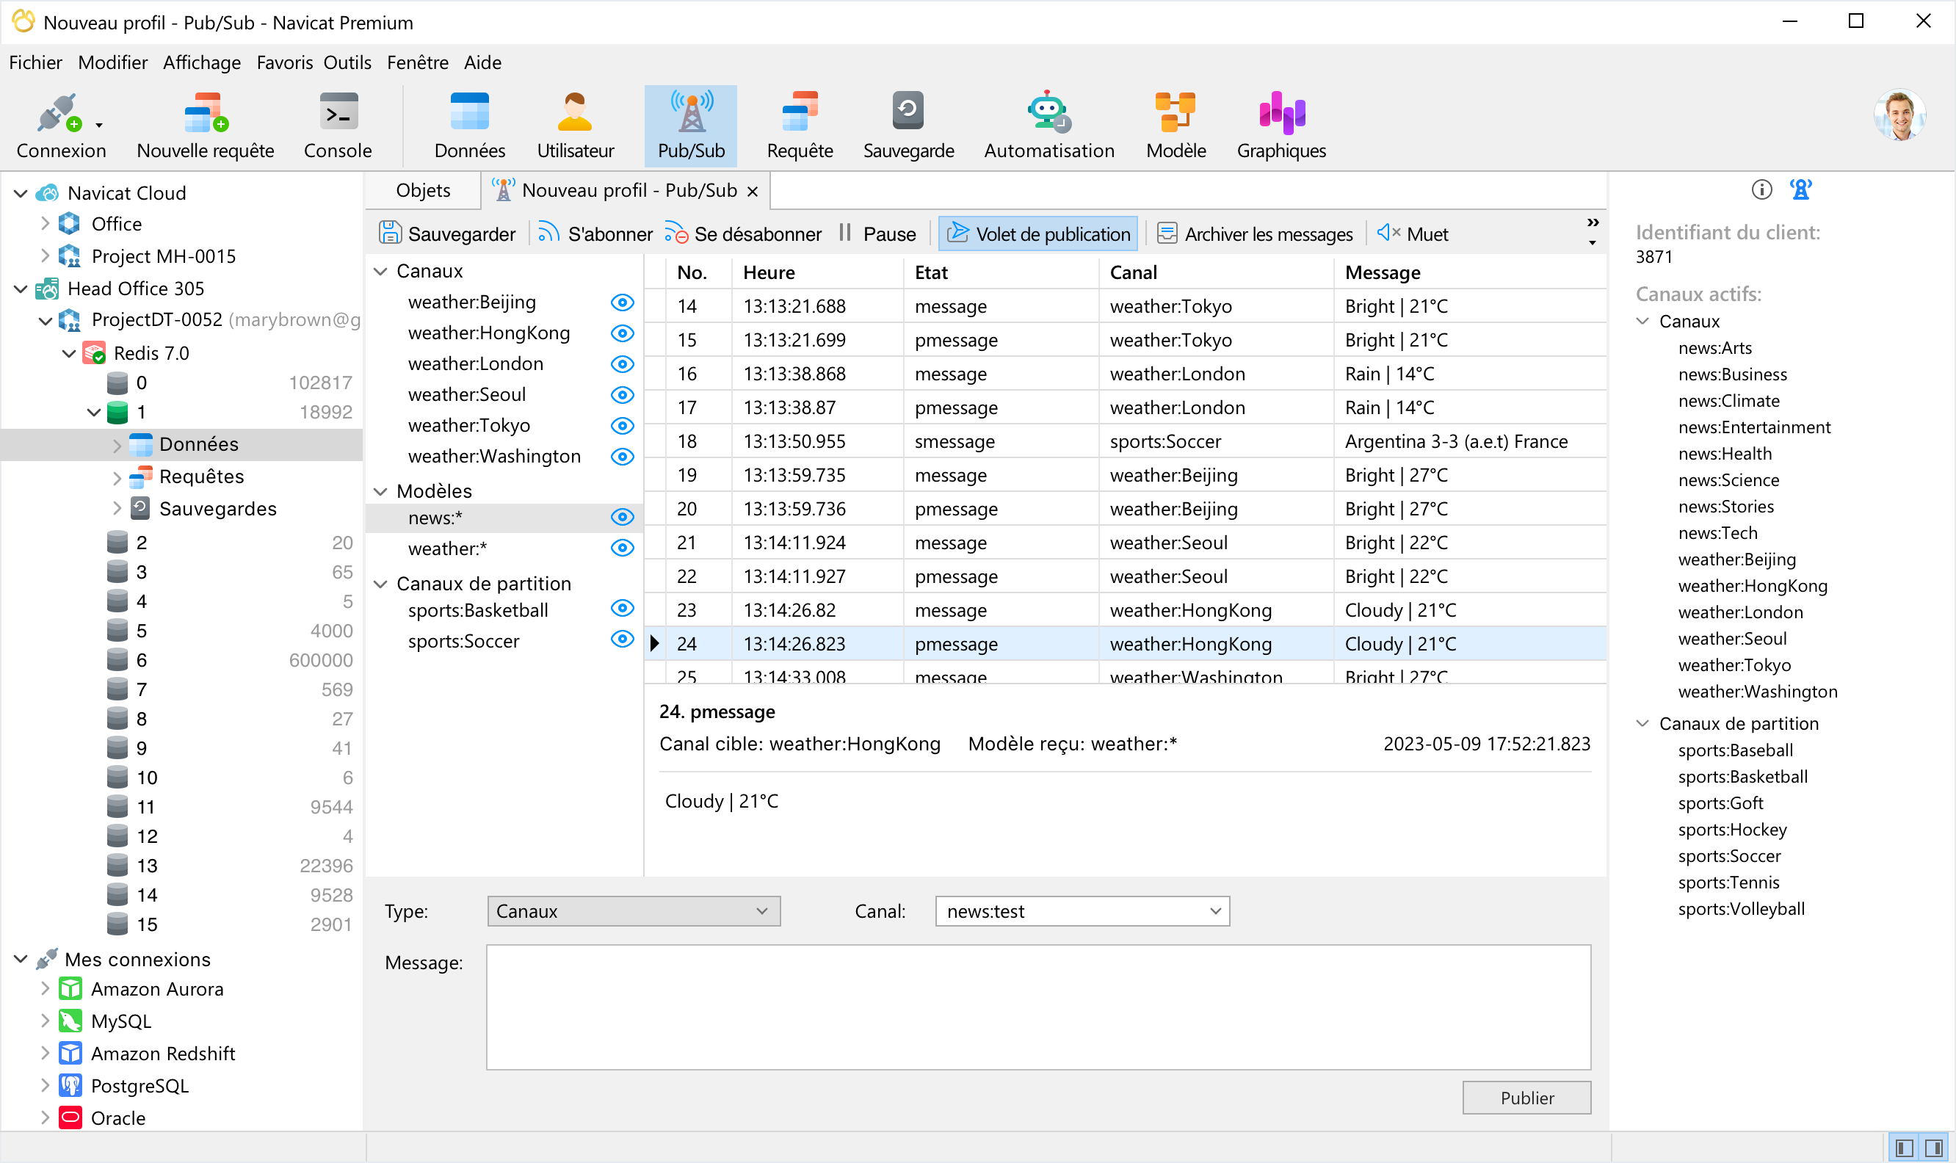Sort by the Heure column header
This screenshot has width=1956, height=1163.
pyautogui.click(x=817, y=272)
